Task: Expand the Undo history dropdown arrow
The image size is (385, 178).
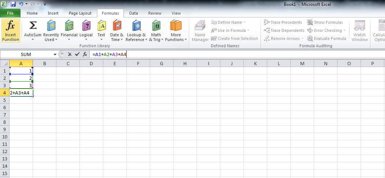Action: (26, 4)
